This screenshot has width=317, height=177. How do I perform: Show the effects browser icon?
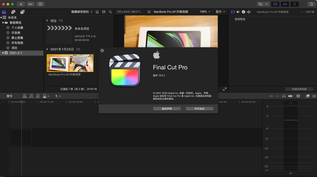(x=308, y=96)
